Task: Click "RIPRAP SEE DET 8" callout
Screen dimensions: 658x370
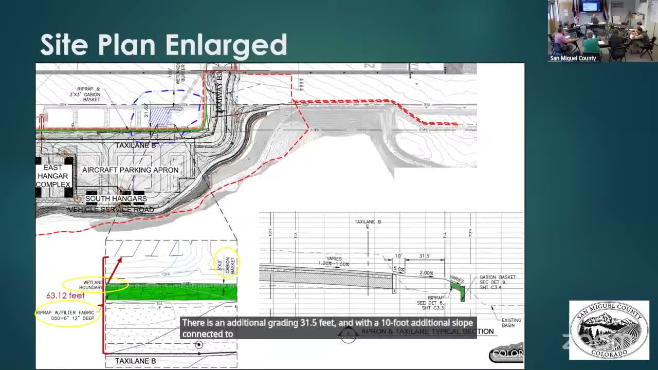Action: coord(431,302)
